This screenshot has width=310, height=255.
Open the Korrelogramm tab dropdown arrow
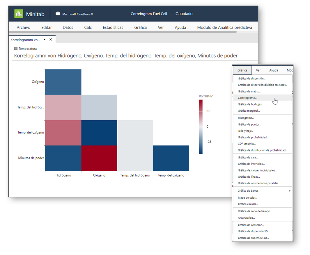coord(45,40)
